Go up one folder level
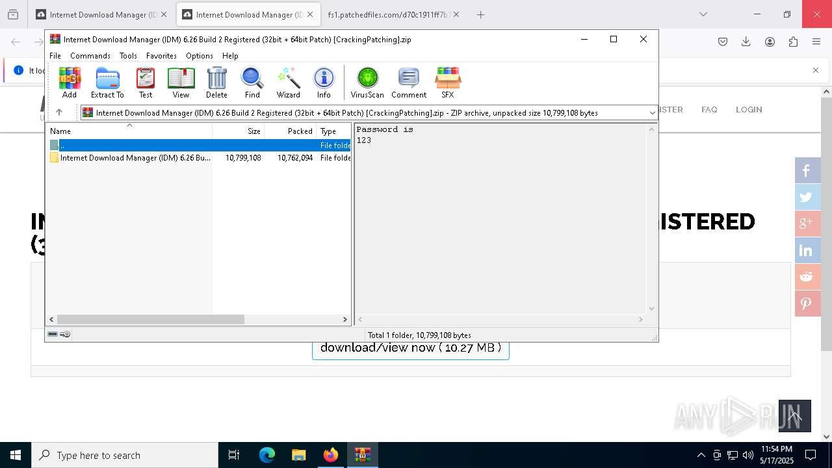This screenshot has height=468, width=832. [59, 112]
